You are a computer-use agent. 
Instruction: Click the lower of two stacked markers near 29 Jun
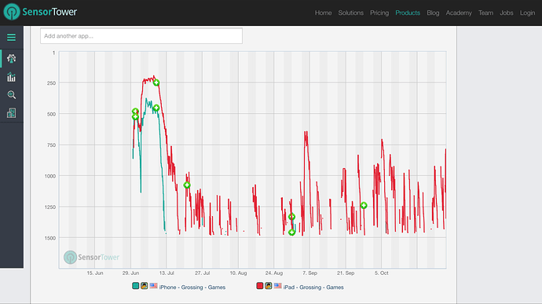135,117
